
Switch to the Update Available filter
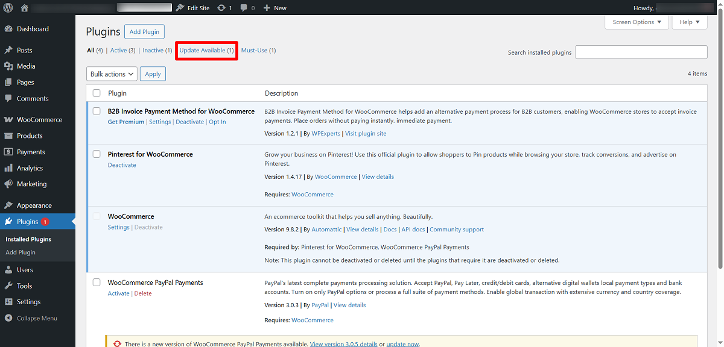pyautogui.click(x=206, y=50)
